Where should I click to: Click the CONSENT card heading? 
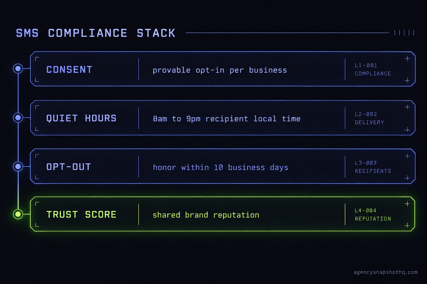point(69,70)
